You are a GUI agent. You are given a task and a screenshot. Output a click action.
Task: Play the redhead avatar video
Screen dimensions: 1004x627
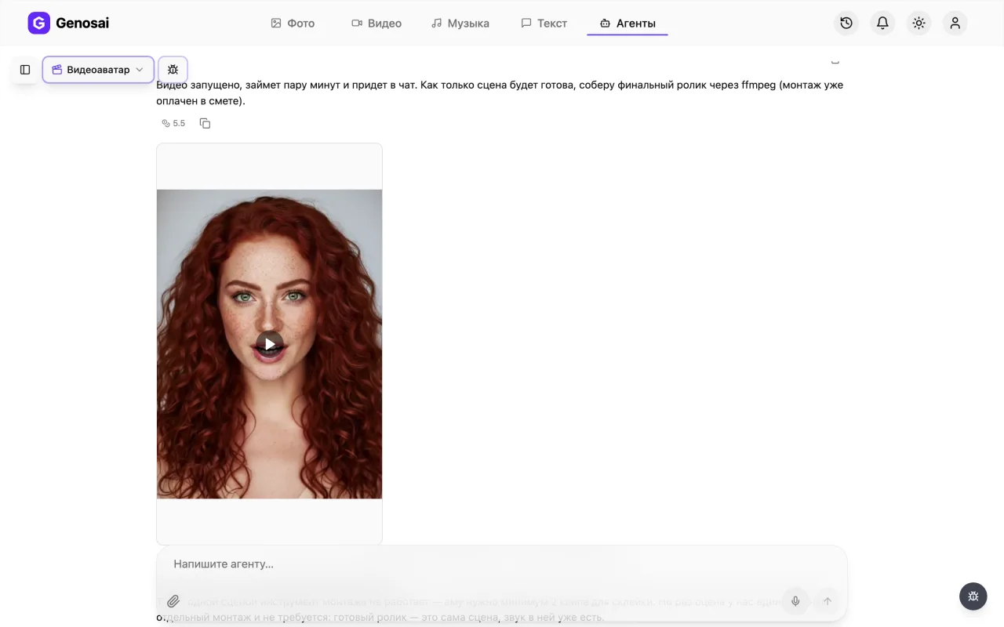point(269,344)
